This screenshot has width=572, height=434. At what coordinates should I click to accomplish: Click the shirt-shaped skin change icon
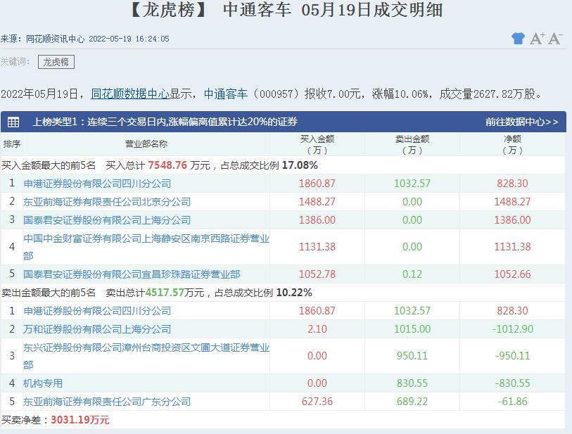click(518, 39)
